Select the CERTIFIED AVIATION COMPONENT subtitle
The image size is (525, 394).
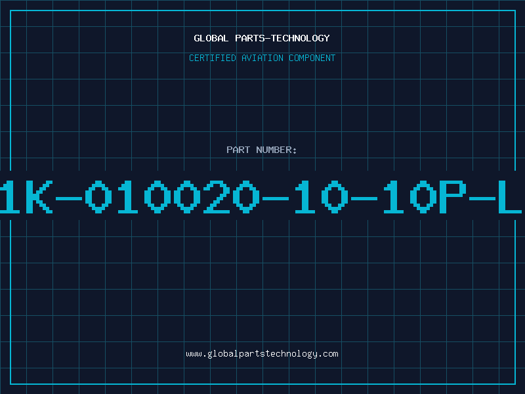point(262,58)
